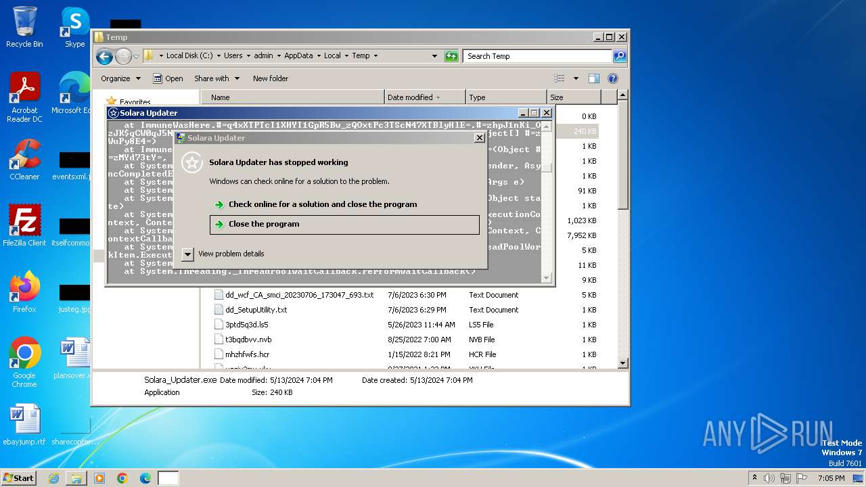
Task: Click the search magnifier icon in Explorer
Action: (619, 56)
